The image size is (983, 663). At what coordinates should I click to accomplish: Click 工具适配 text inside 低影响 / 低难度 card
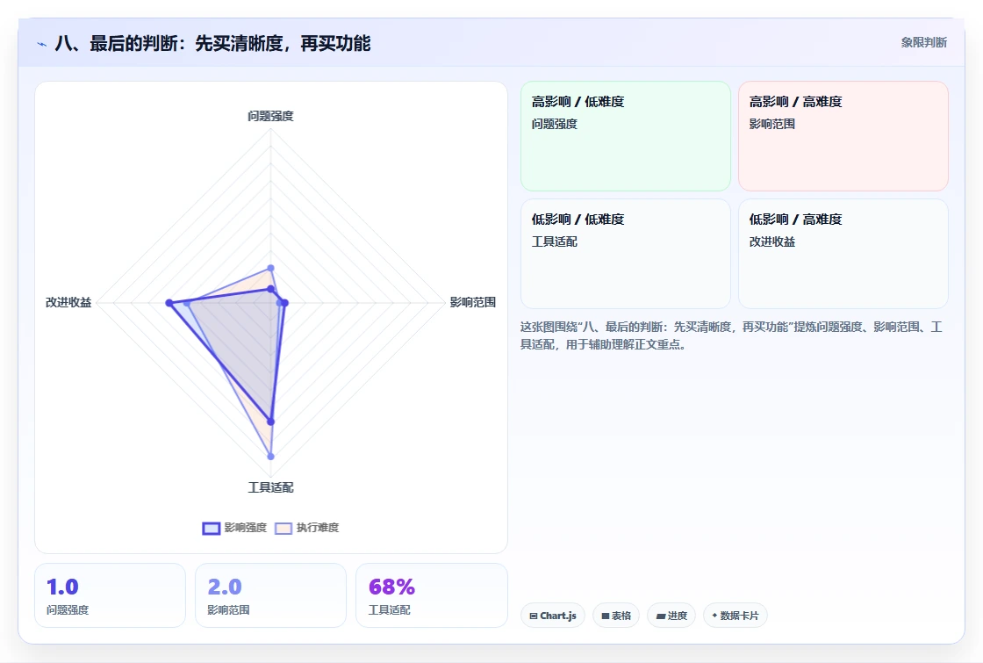[x=554, y=241]
